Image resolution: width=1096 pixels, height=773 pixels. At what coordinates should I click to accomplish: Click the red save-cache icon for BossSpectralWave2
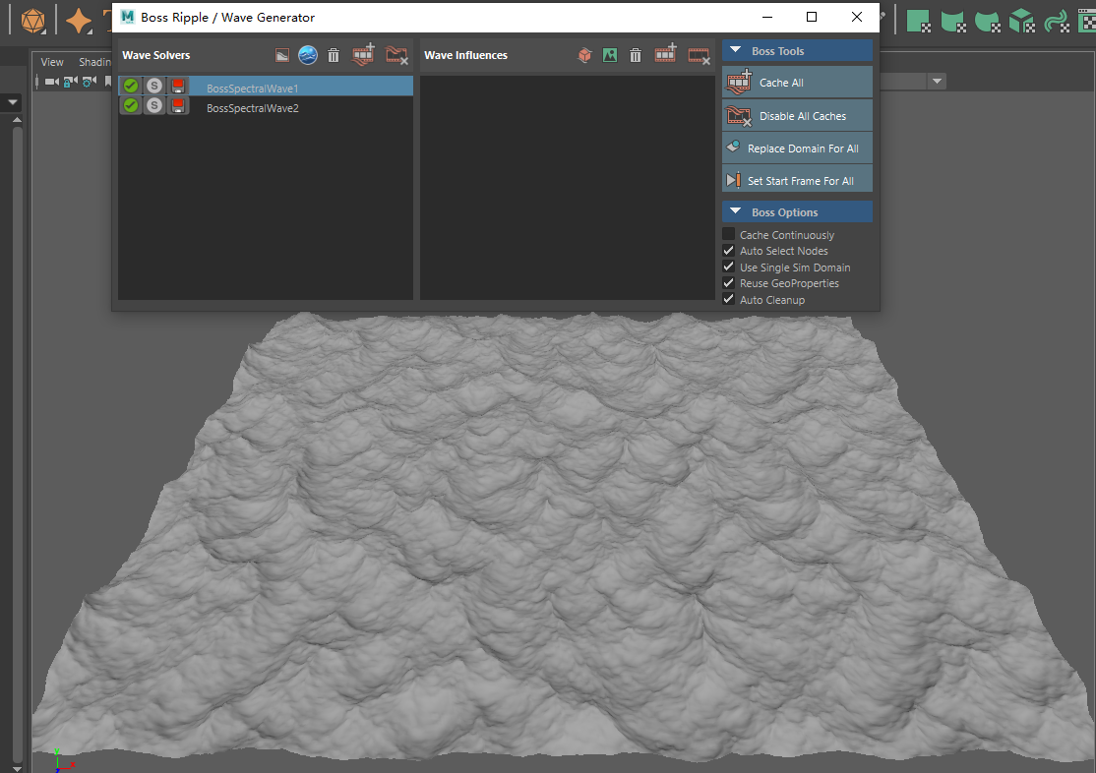pyautogui.click(x=178, y=105)
